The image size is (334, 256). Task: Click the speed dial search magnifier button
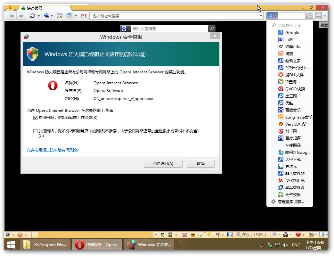click(212, 29)
